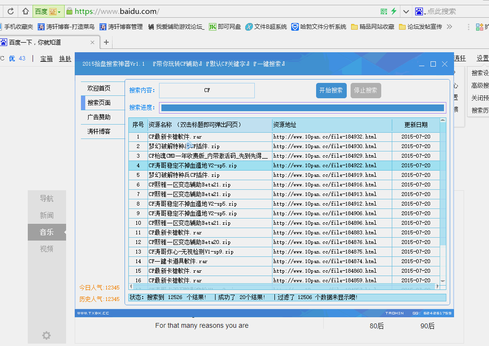Click the green lightning speed-mode icon
The width and height of the screenshot is (489, 346).
[394, 11]
